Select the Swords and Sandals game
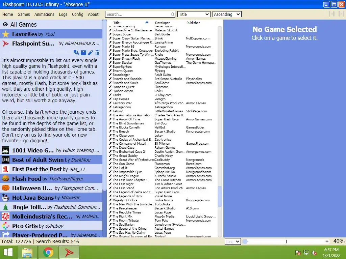This screenshot has height=259, width=346. [x=163, y=79]
